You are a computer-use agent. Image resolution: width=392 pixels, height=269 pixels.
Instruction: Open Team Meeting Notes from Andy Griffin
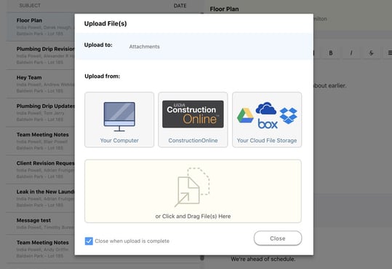tap(41, 249)
